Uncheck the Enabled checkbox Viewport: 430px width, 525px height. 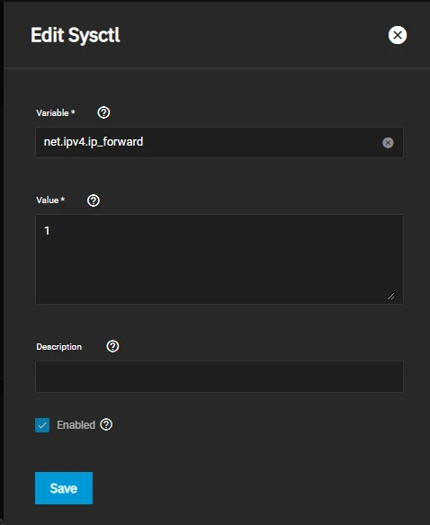[42, 425]
